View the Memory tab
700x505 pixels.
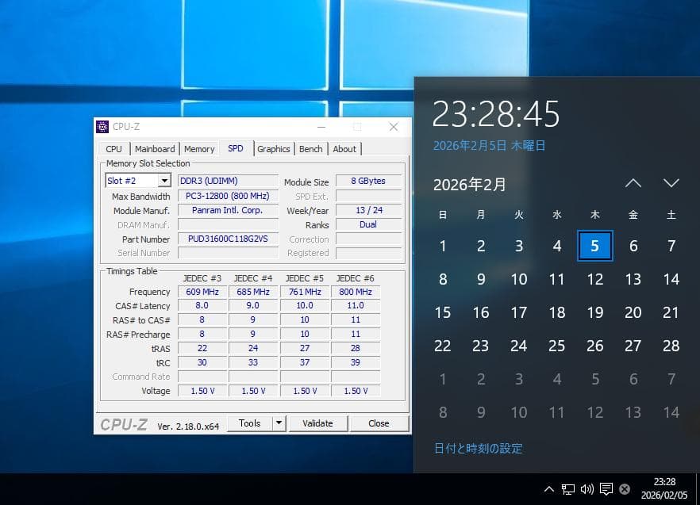tap(198, 148)
